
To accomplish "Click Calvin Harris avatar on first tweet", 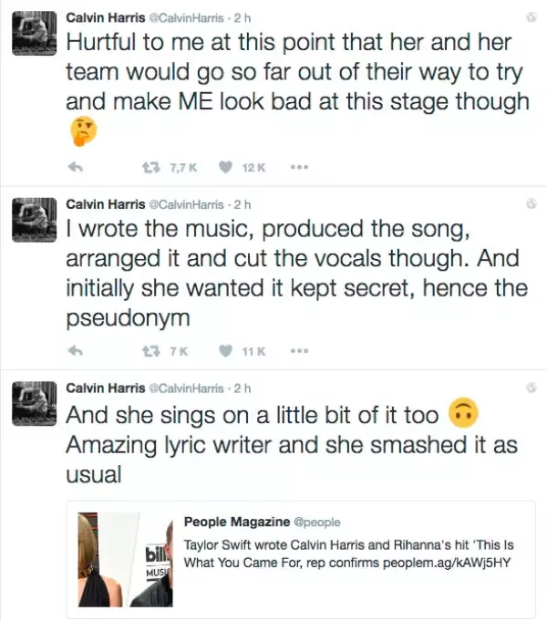I will coord(35,36).
